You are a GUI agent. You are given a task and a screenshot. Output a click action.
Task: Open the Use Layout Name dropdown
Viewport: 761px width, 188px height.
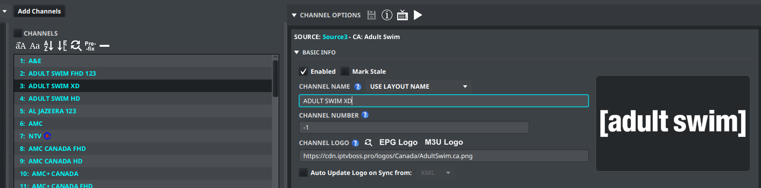[419, 87]
